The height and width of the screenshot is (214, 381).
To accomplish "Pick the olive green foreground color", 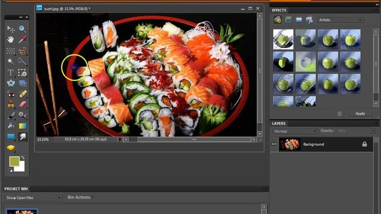I will point(14,161).
